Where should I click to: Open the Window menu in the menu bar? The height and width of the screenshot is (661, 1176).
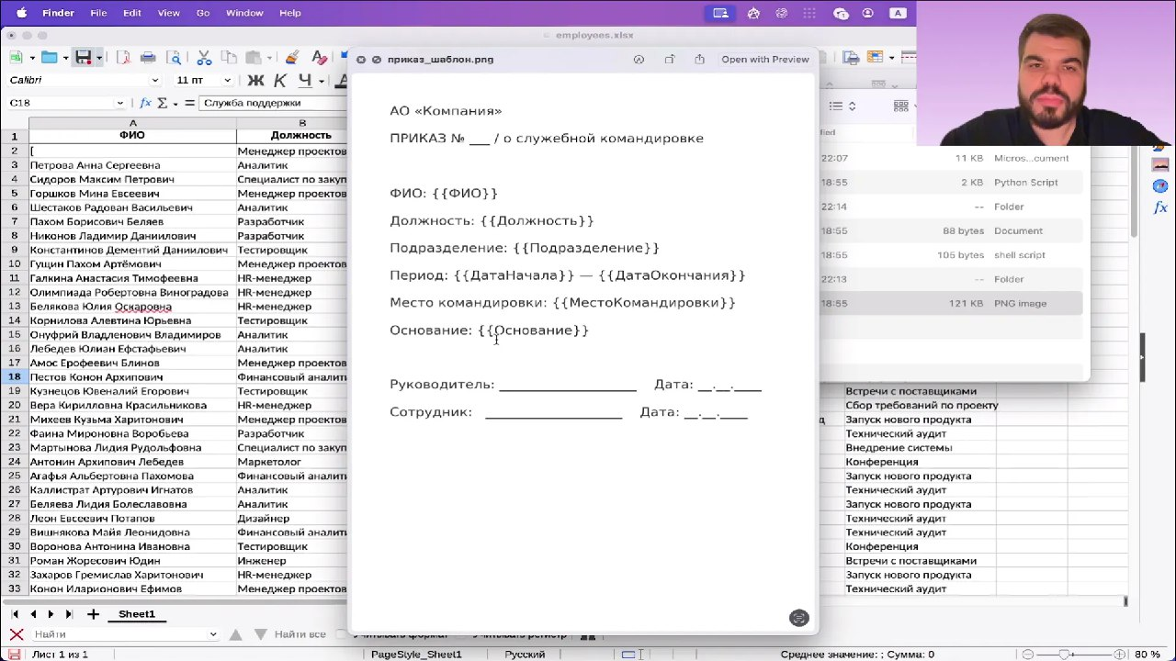[x=244, y=13]
